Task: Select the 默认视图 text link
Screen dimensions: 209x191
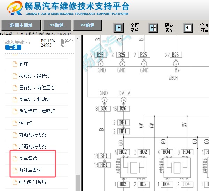Action: (x=169, y=28)
